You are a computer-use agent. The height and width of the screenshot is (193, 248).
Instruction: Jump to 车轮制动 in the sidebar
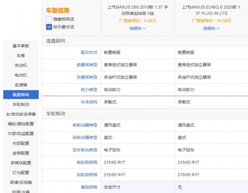click(x=21, y=104)
